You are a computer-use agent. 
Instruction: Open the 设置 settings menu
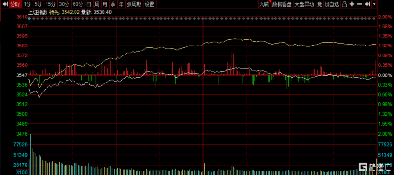150,4
